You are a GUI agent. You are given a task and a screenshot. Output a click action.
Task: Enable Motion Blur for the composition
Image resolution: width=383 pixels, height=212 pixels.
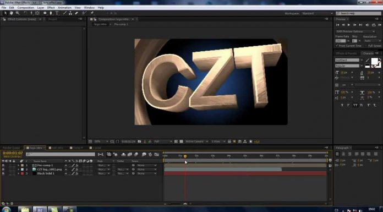tap(136, 155)
